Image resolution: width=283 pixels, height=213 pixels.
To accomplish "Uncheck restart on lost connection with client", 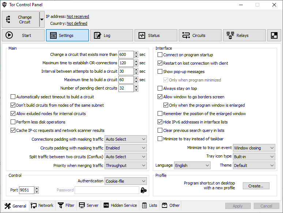I will (160, 63).
